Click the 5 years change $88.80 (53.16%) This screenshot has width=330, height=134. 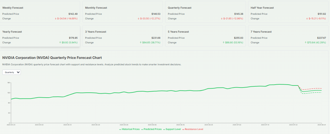click(233, 42)
